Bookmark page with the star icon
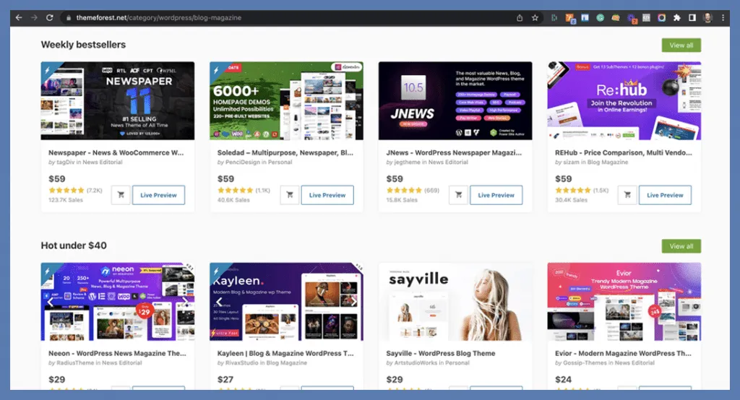The width and height of the screenshot is (740, 400). (x=535, y=18)
